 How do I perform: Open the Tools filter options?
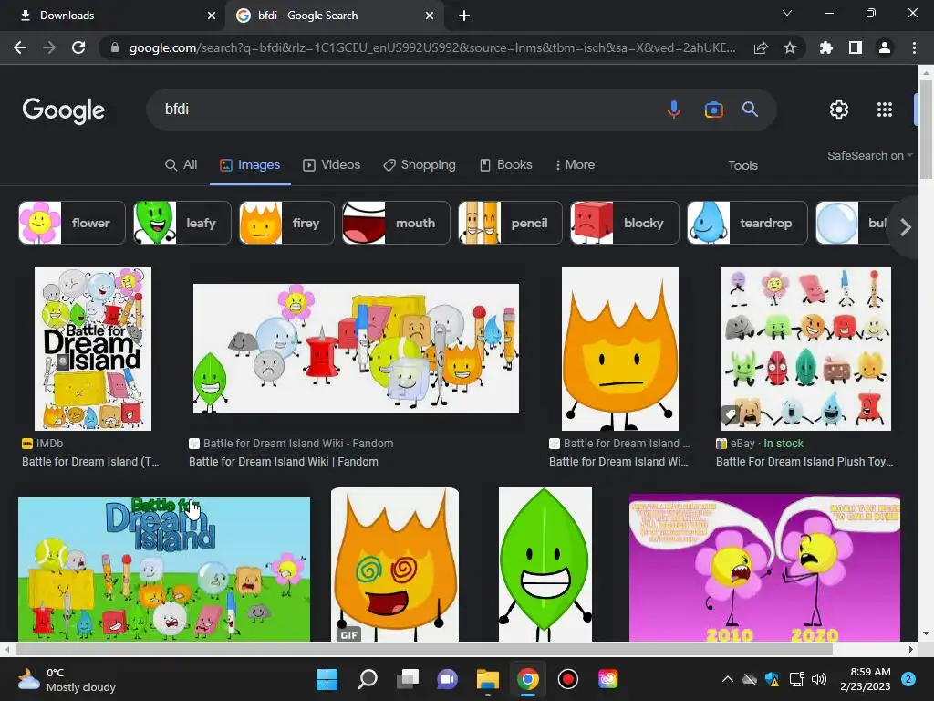pos(742,166)
